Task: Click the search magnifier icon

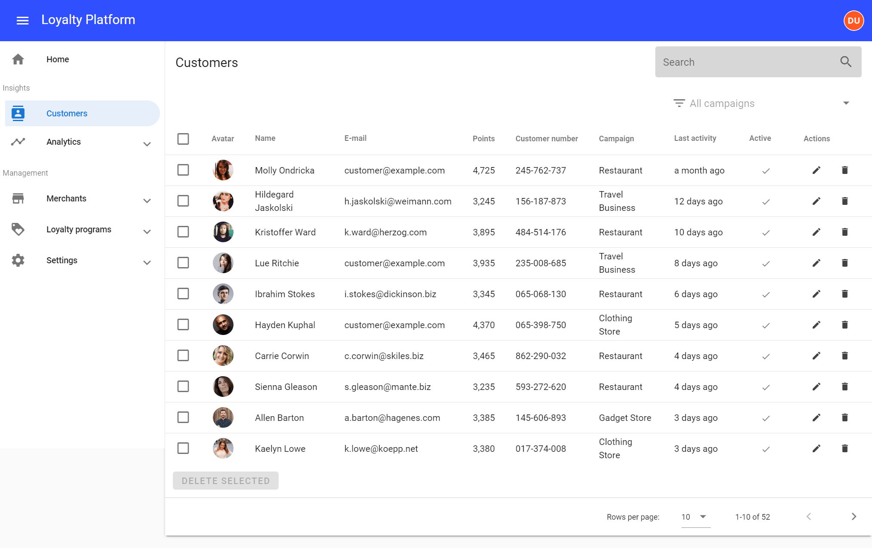Action: click(845, 62)
